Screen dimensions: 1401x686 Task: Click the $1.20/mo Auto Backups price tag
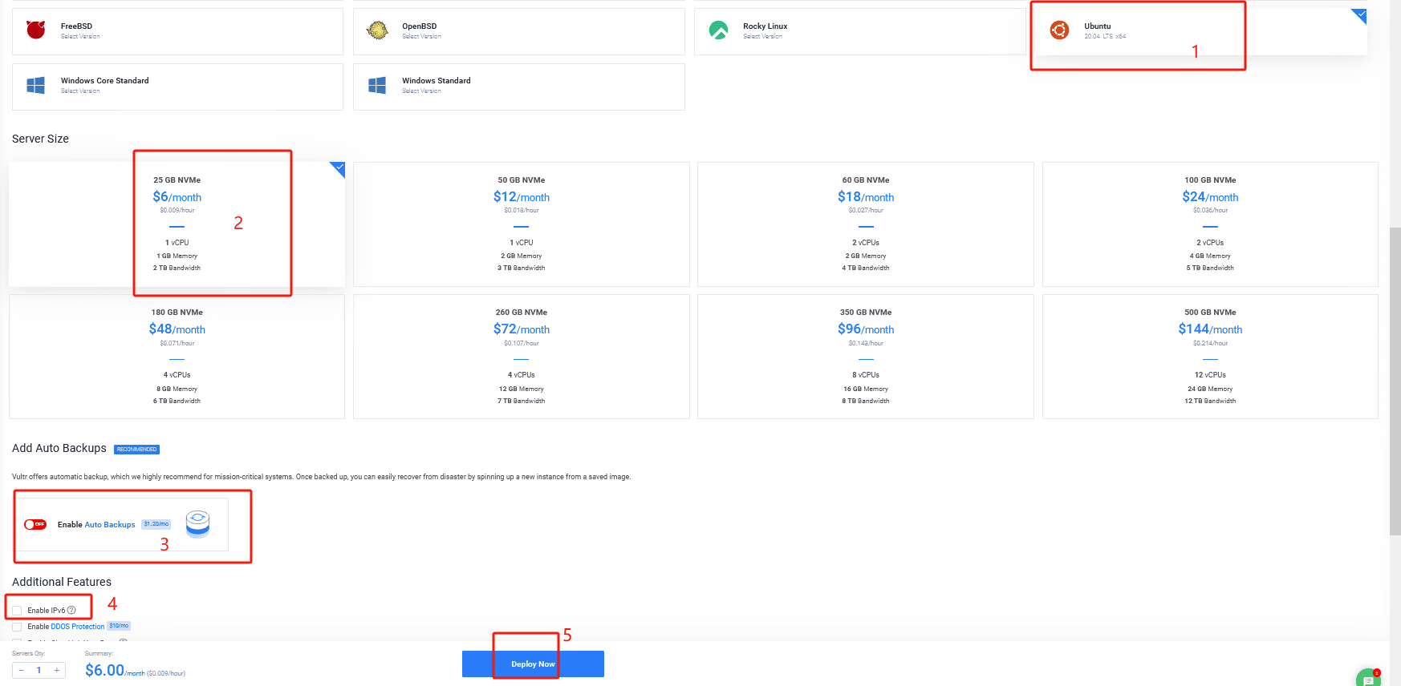point(156,524)
